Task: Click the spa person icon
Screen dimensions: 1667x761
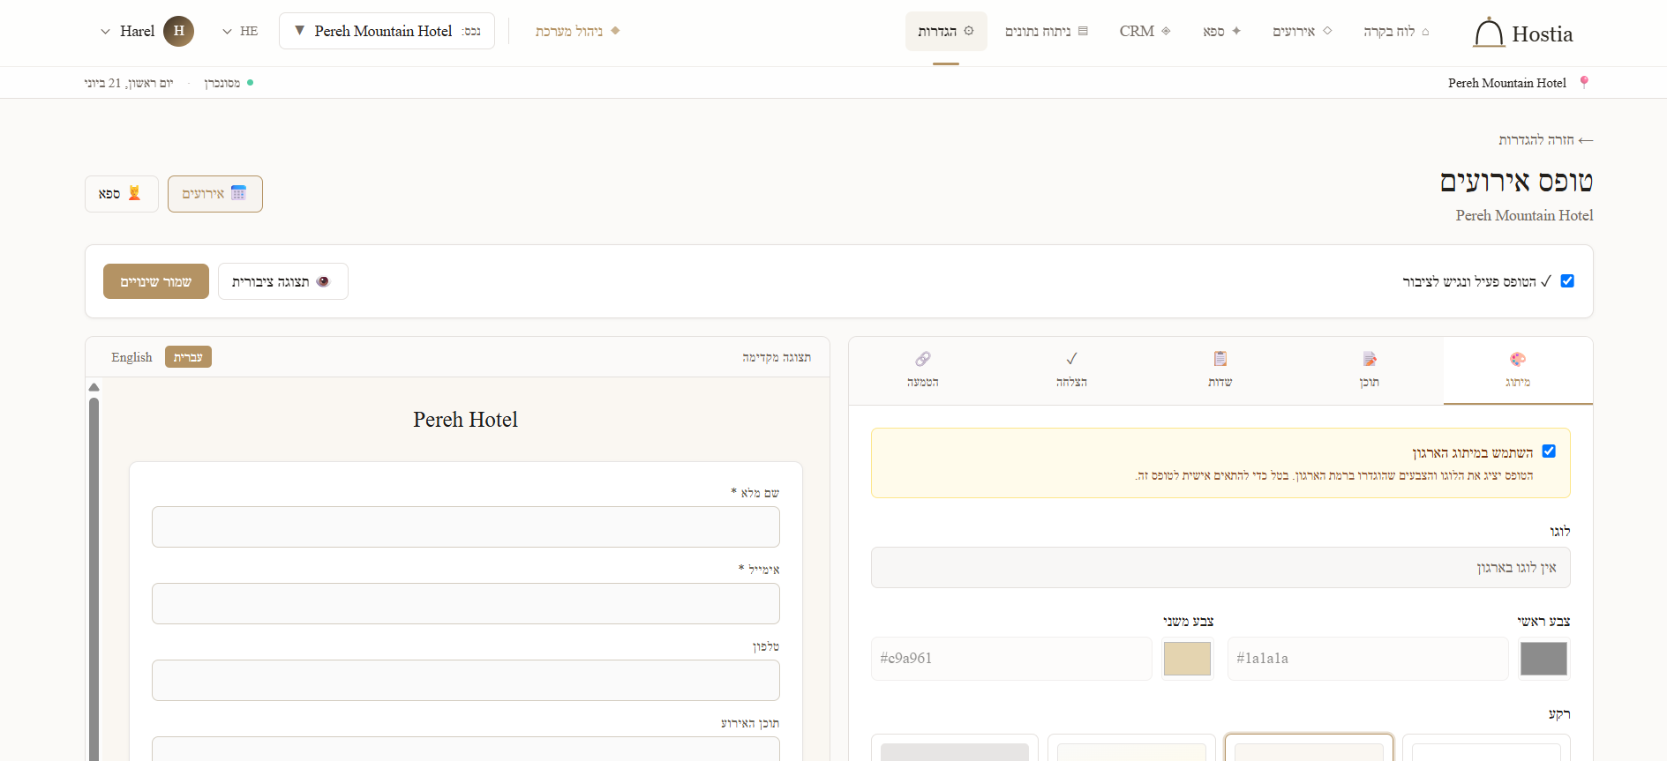Action: coord(134,193)
